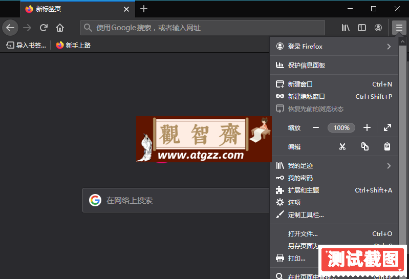Increase zoom with the plus button

[367, 128]
